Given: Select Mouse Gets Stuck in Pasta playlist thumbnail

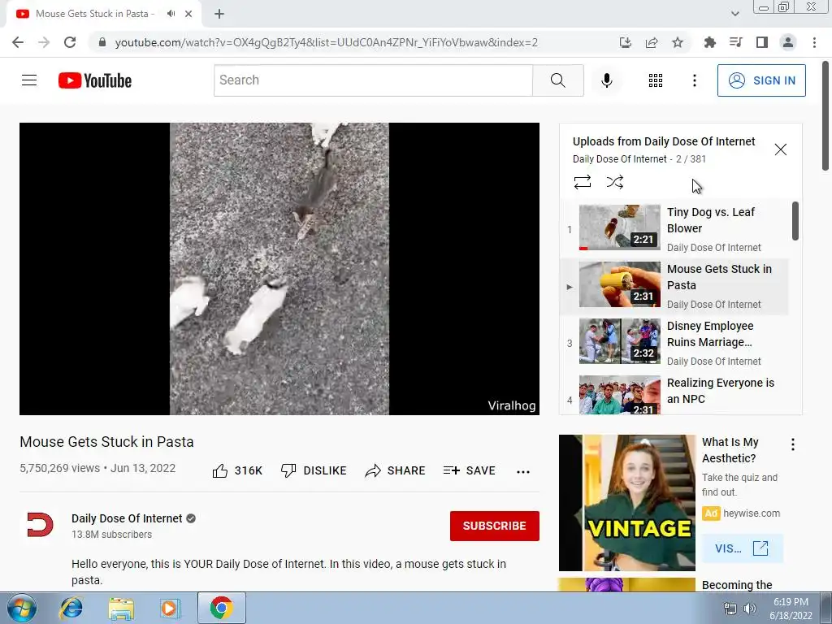Looking at the screenshot, I should click(x=619, y=284).
